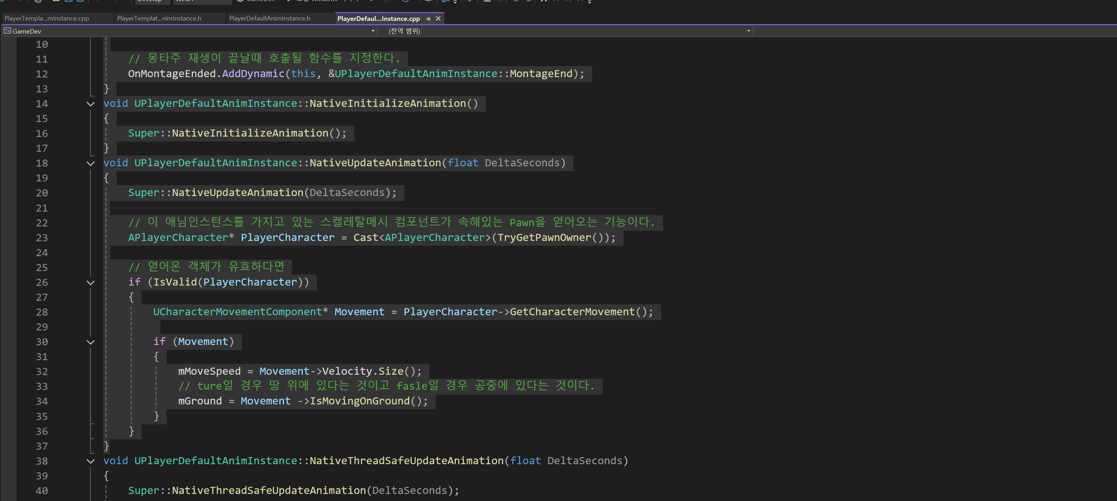Image resolution: width=1117 pixels, height=501 pixels.
Task: Click the mMoveSpeed variable on line 32
Action: click(x=209, y=372)
